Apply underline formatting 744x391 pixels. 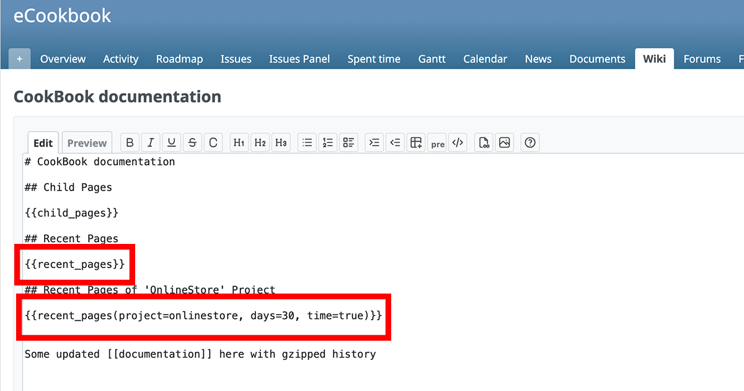pos(172,142)
